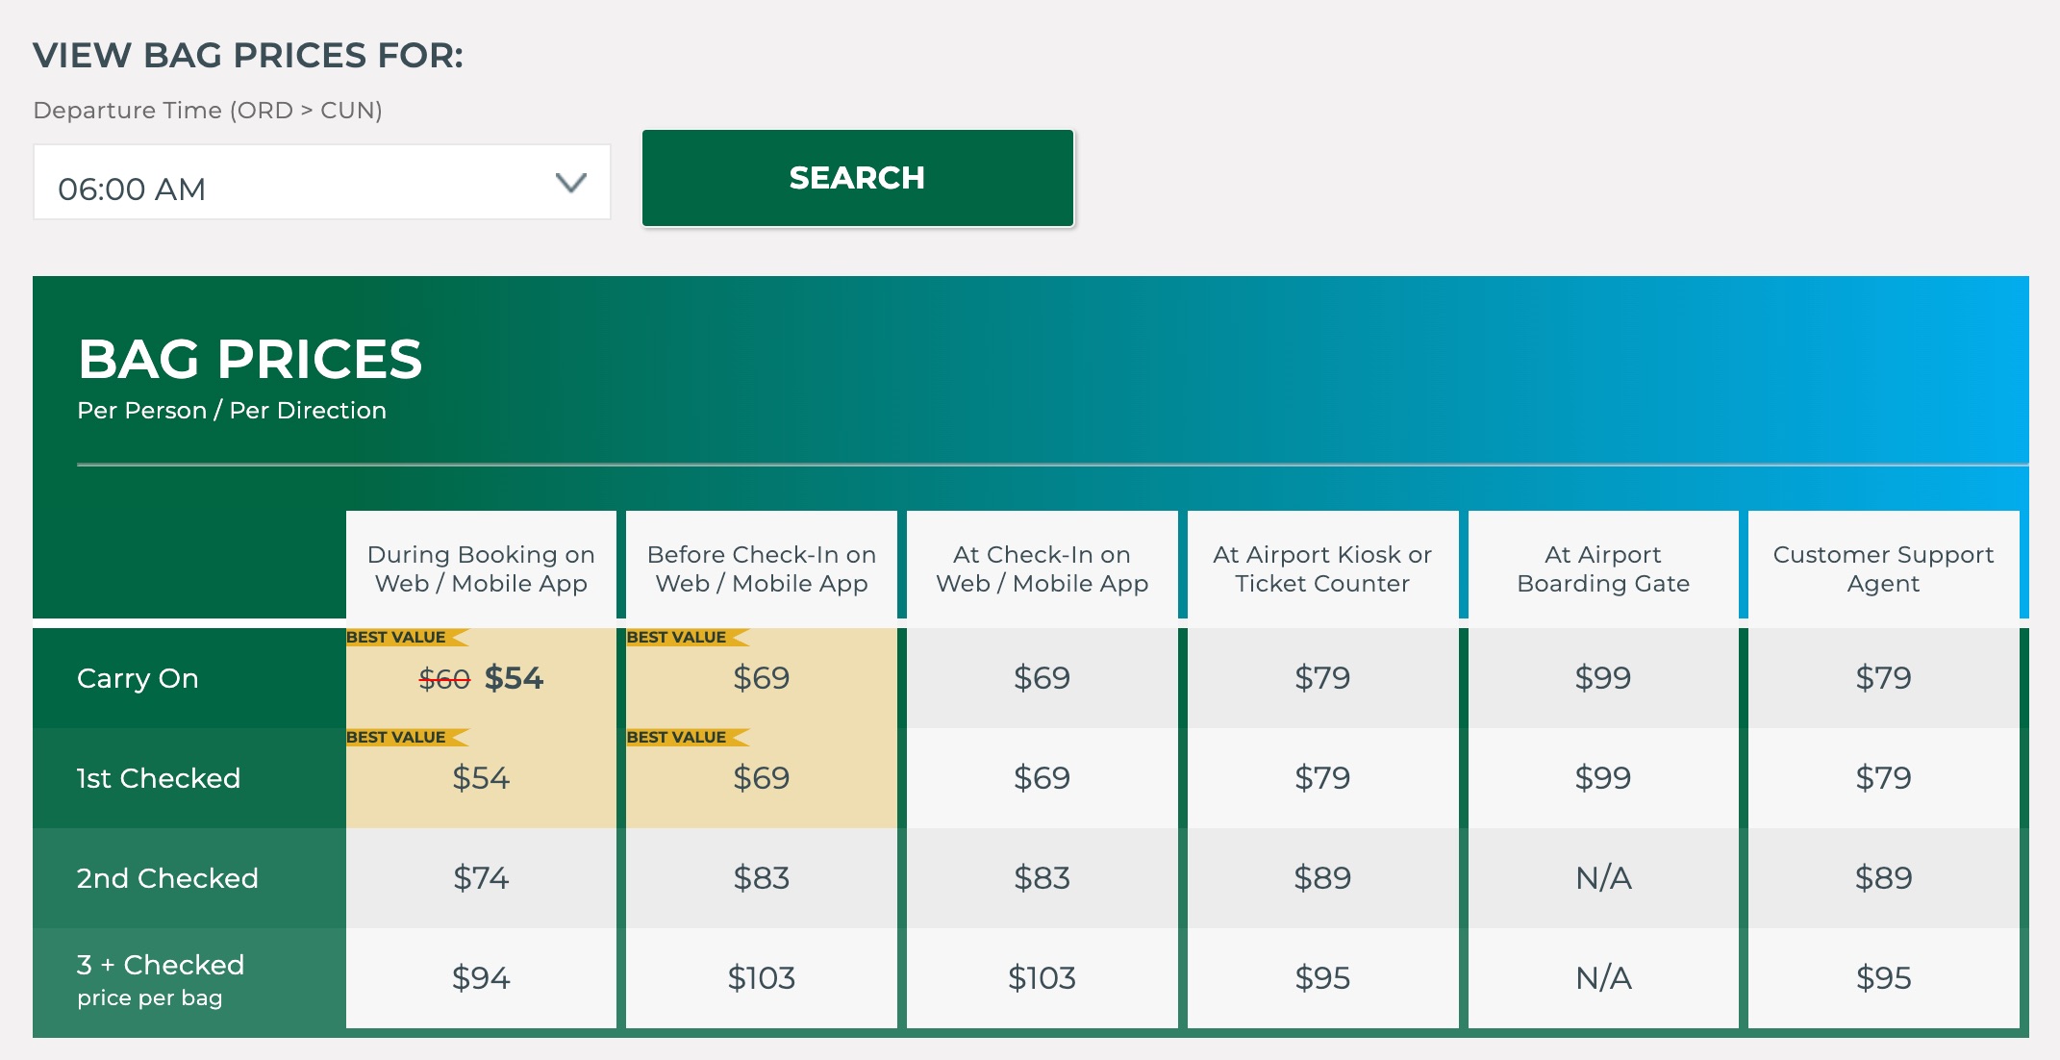
Task: Select the '2nd Checked' row label
Action: (x=166, y=877)
